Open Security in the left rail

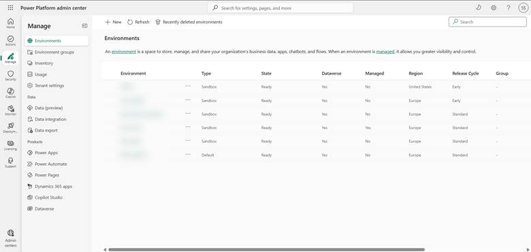point(10,75)
